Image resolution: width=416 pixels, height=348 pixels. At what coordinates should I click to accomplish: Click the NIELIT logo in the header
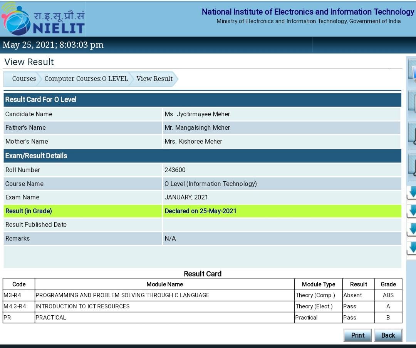(x=42, y=19)
